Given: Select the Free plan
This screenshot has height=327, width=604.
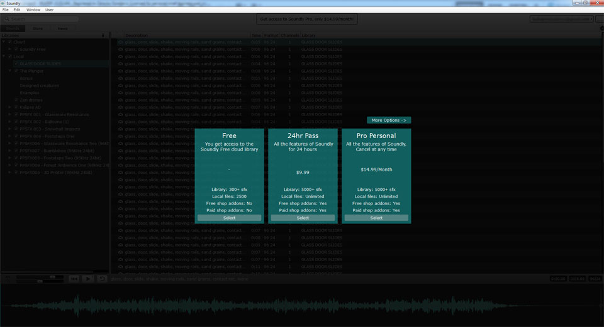Looking at the screenshot, I should click(229, 218).
